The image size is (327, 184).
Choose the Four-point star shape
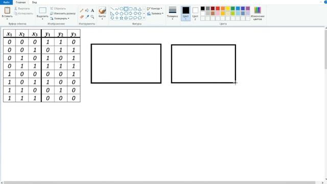pos(117,18)
